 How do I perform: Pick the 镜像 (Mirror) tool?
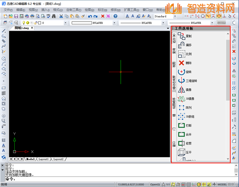182,90
